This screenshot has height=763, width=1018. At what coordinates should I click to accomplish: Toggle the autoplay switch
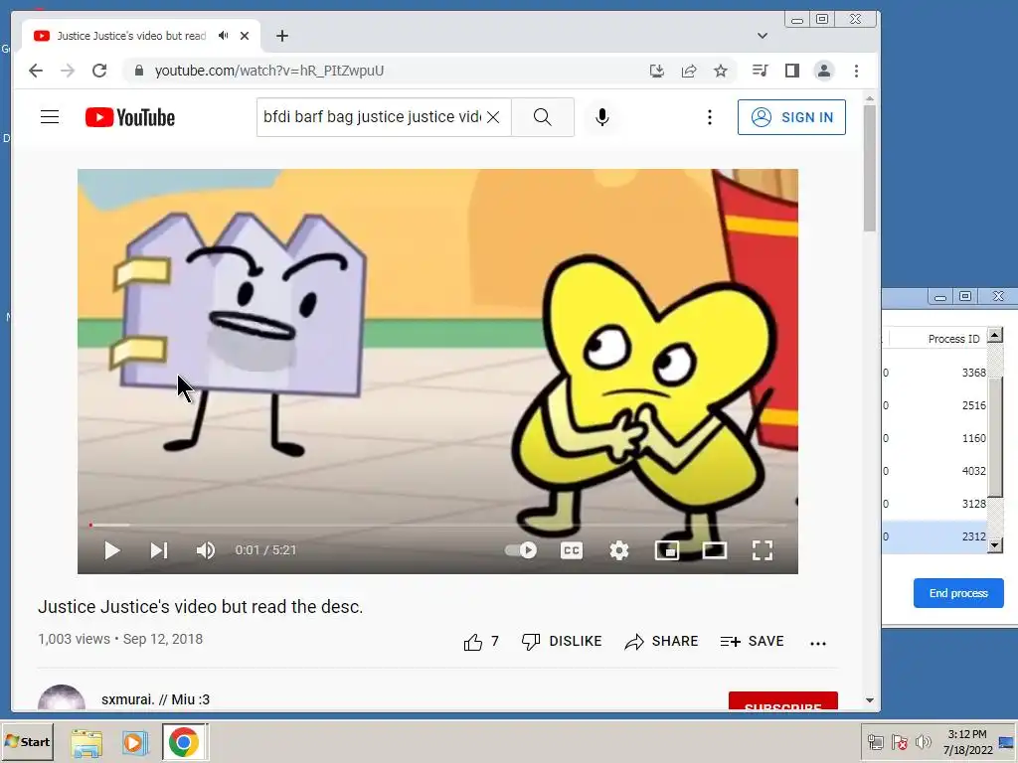point(521,550)
